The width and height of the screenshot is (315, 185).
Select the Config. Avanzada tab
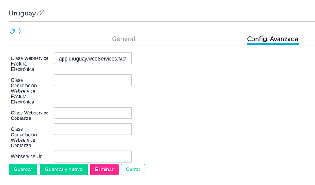tap(273, 39)
